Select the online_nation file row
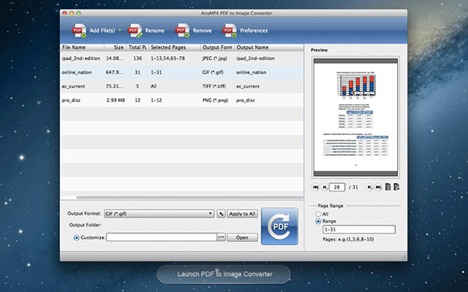The height and width of the screenshot is (292, 468). pos(182,72)
